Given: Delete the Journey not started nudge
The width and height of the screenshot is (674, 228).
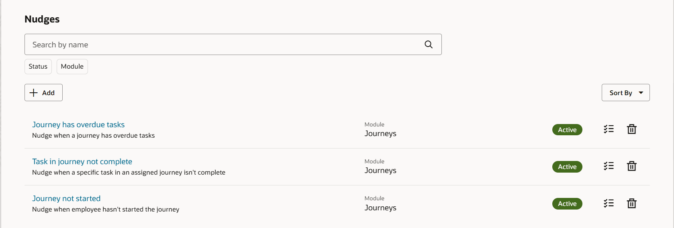Looking at the screenshot, I should tap(631, 204).
